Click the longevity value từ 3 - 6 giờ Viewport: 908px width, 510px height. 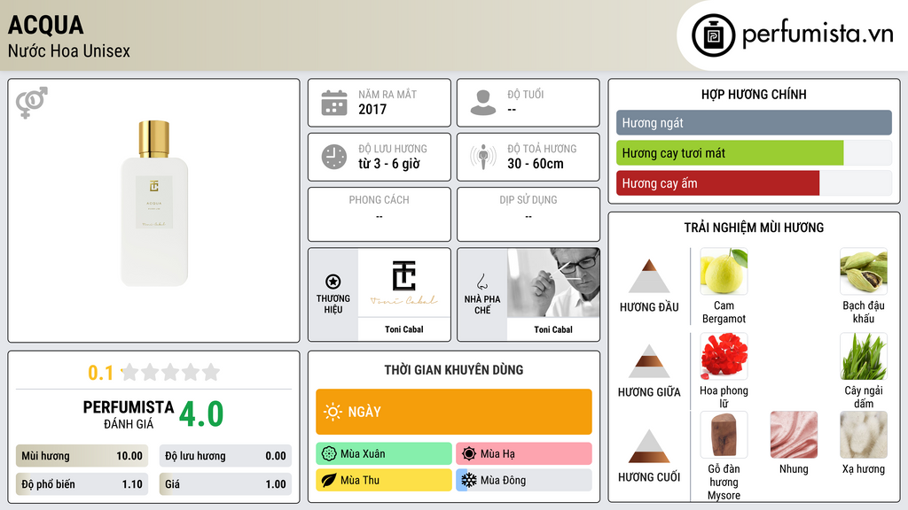(389, 164)
